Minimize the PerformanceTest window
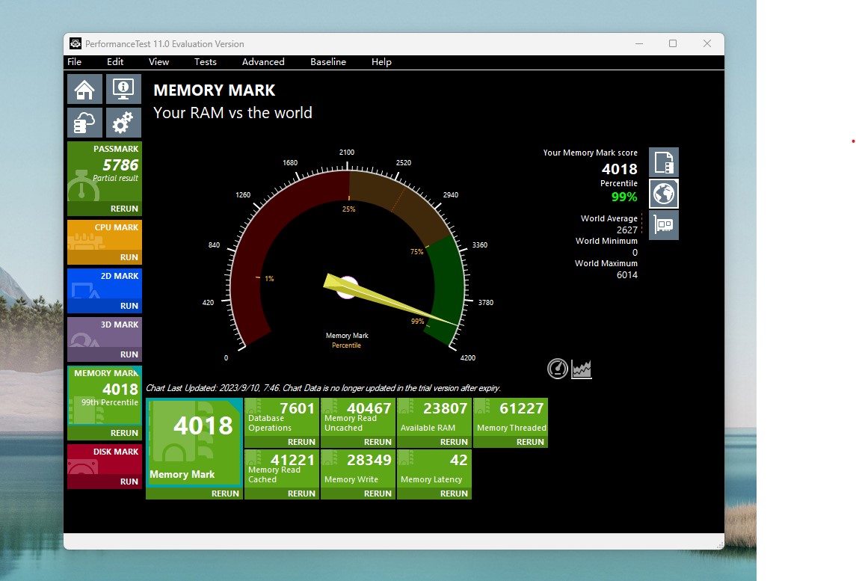Viewport: 856px width, 581px height. click(x=638, y=43)
